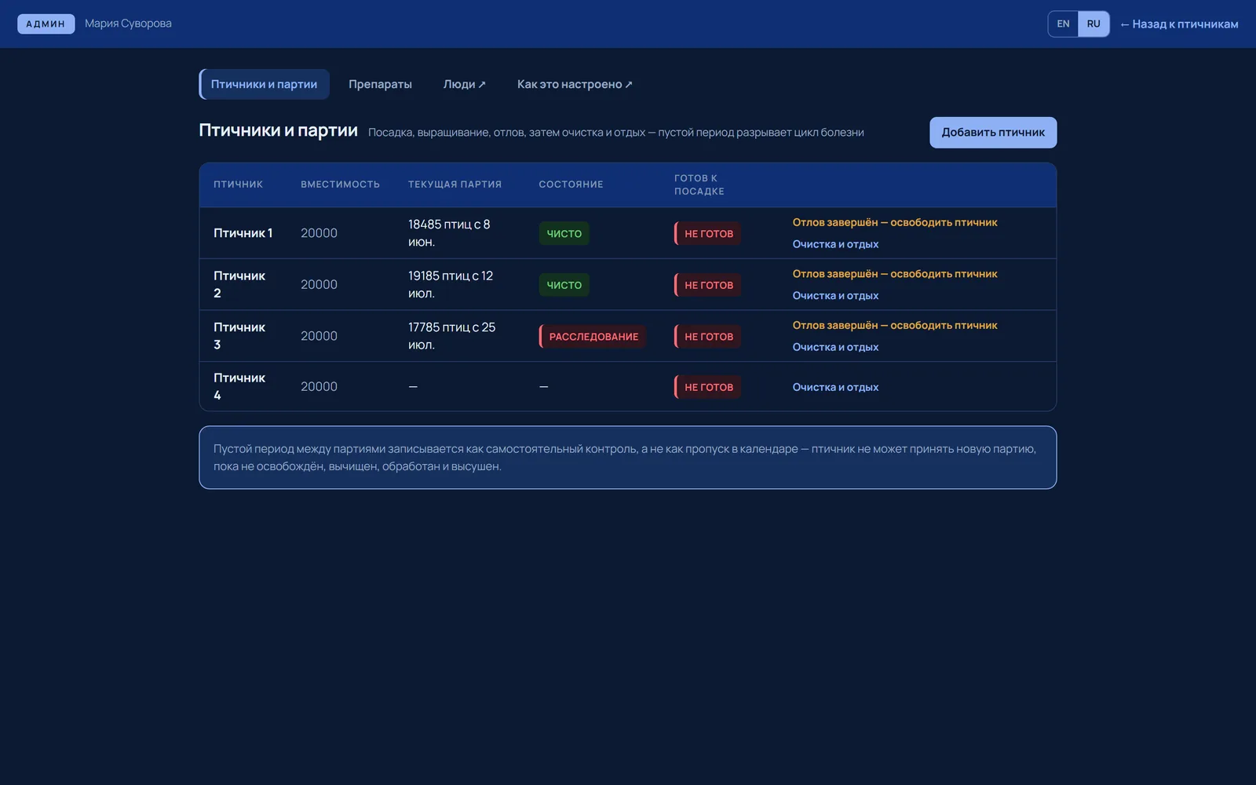1256x785 pixels.
Task: Click the 'ПТИЧНИК' column header
Action: click(238, 184)
